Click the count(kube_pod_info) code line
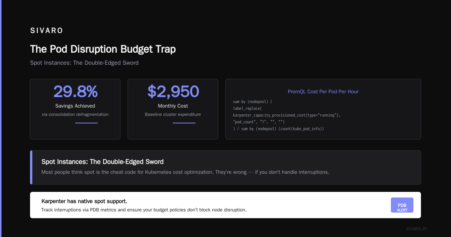This screenshot has height=237, width=451. click(278, 129)
